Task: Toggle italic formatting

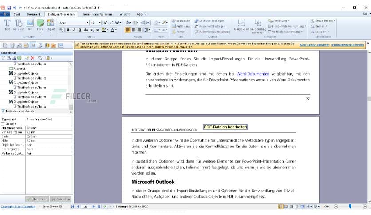Action: tap(74, 30)
